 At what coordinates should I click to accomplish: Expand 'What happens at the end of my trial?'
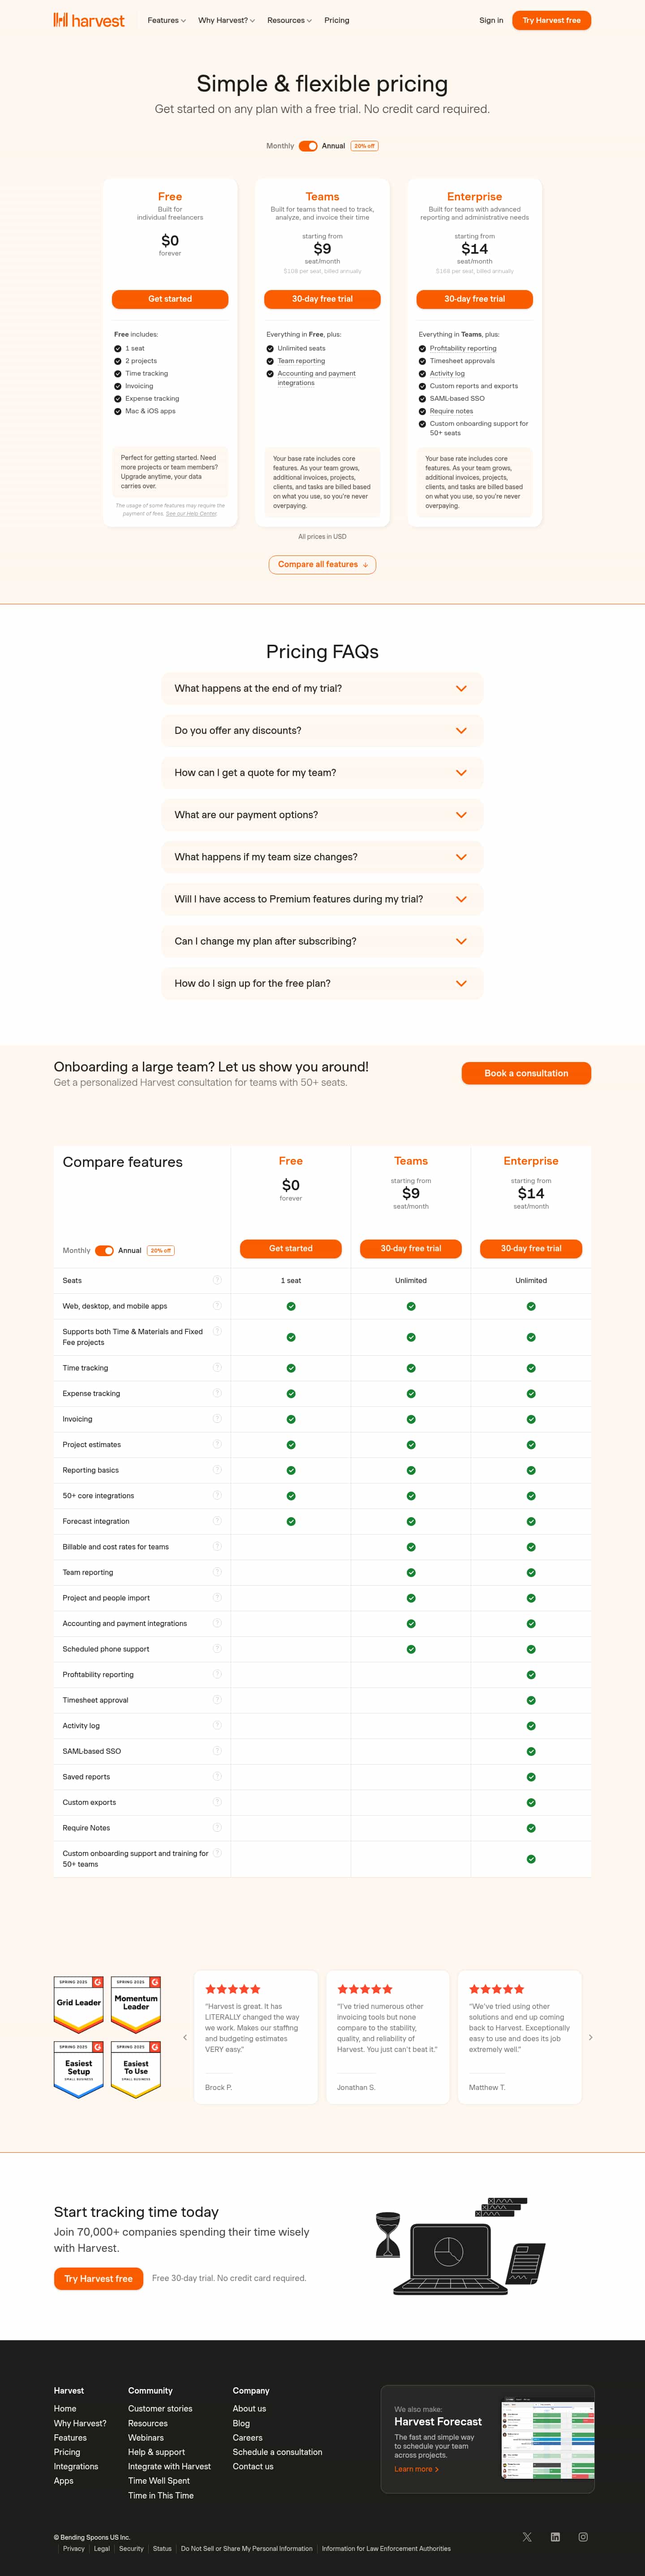pos(322,688)
